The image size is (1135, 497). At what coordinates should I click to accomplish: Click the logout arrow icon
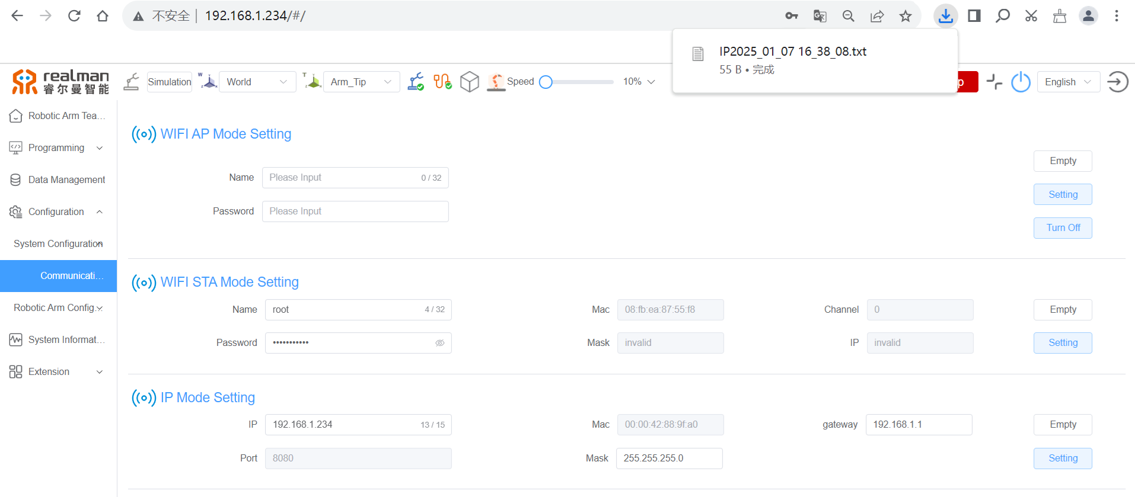click(1118, 82)
